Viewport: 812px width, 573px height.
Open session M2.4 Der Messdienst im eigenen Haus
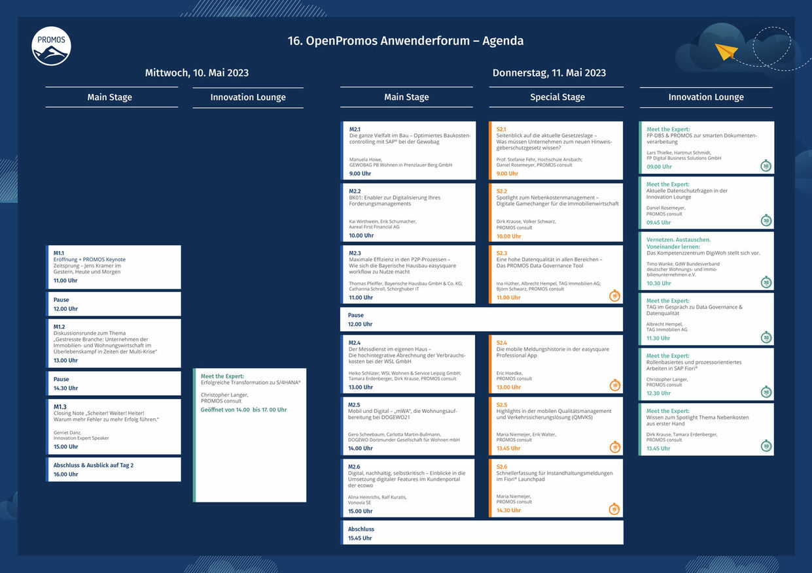coord(408,364)
